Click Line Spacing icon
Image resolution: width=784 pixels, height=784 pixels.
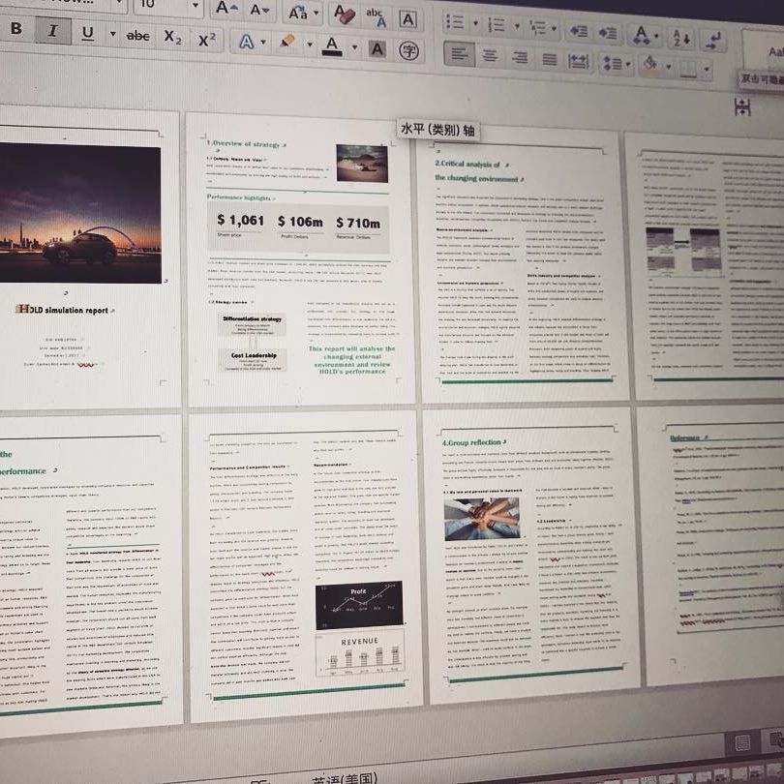click(613, 64)
